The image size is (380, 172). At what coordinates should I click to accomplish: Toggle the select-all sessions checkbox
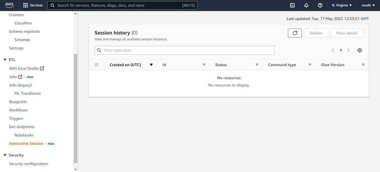coord(97,65)
